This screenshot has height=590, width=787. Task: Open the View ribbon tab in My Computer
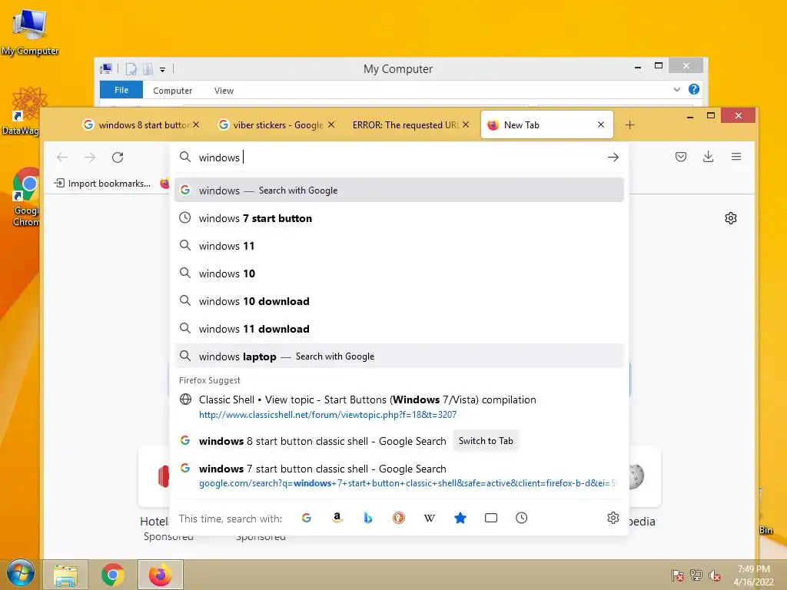tap(224, 91)
